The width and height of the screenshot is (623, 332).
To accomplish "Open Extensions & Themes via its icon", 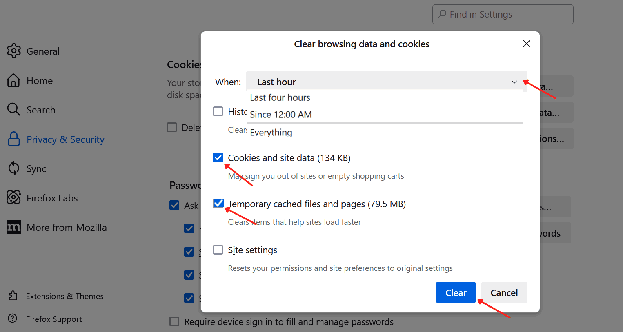I will tap(13, 296).
